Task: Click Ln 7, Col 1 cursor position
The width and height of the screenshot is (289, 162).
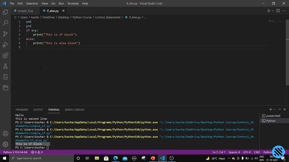Action: click(x=219, y=152)
